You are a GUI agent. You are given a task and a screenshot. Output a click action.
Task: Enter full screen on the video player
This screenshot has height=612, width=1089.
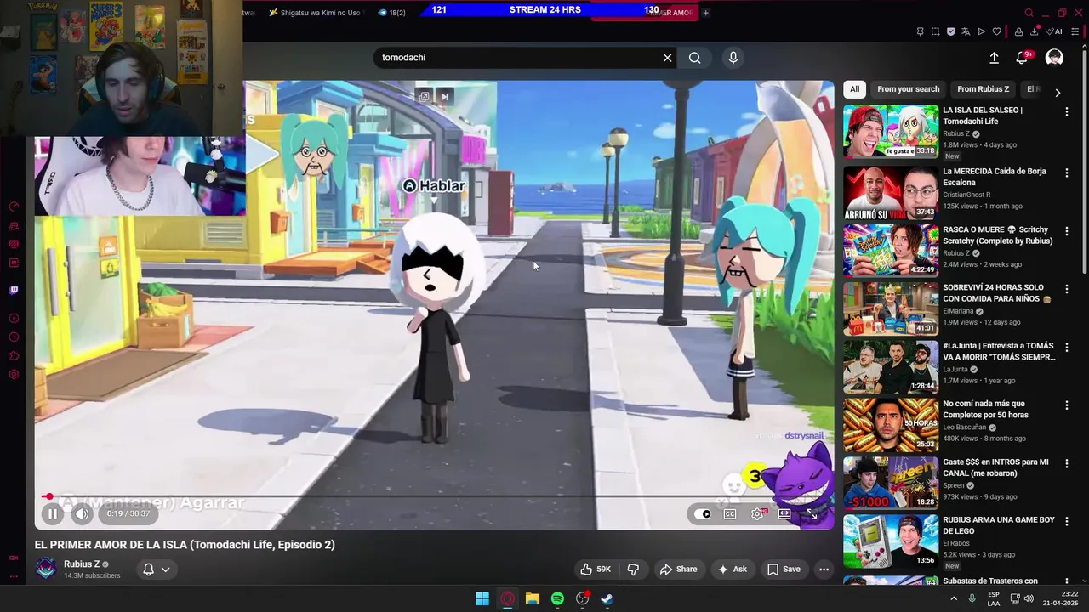(x=812, y=513)
